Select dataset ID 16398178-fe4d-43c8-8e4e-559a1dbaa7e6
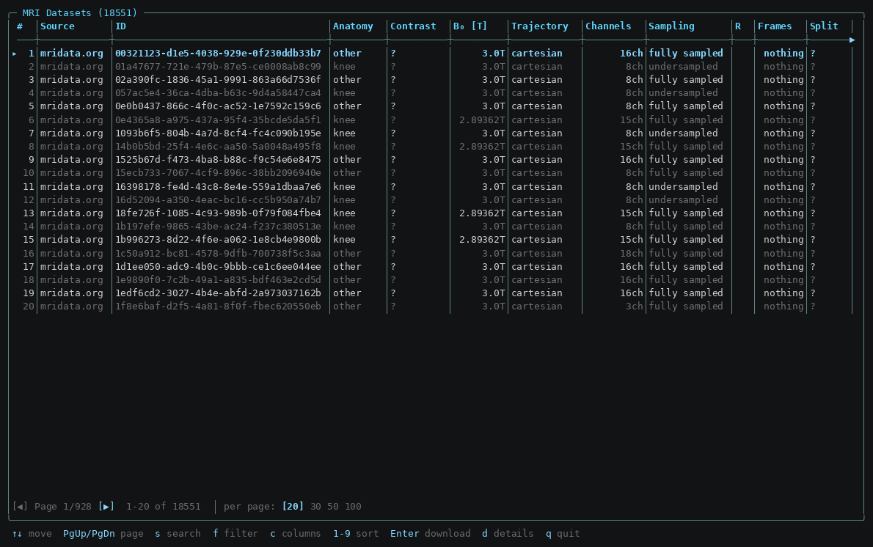Screen dimensions: 873x547 point(219,187)
